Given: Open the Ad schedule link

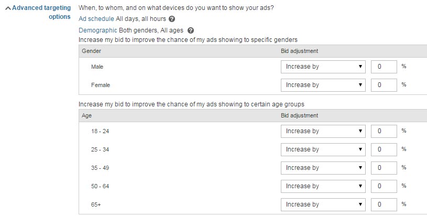Looking at the screenshot, I should (x=96, y=19).
